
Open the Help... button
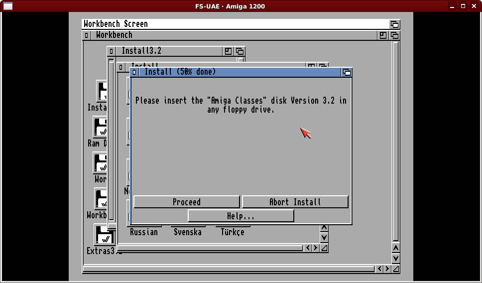click(x=241, y=216)
